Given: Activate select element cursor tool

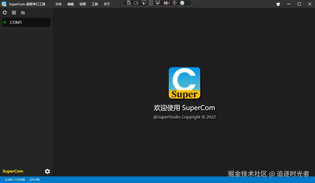Looking at the screenshot, I should [144, 3].
